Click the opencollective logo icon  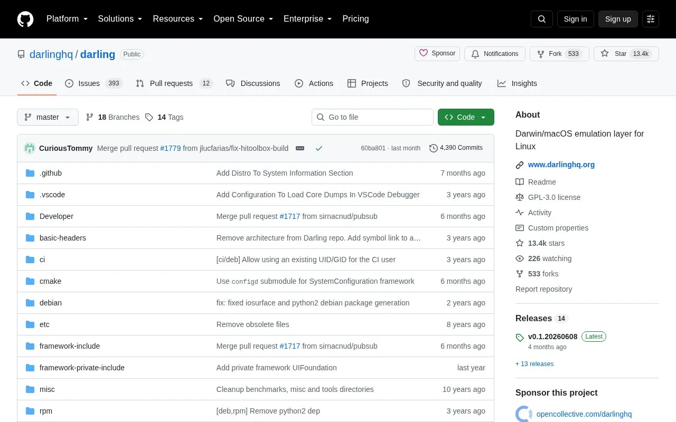point(524,414)
